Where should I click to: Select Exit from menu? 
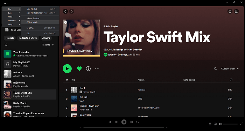point(40,34)
